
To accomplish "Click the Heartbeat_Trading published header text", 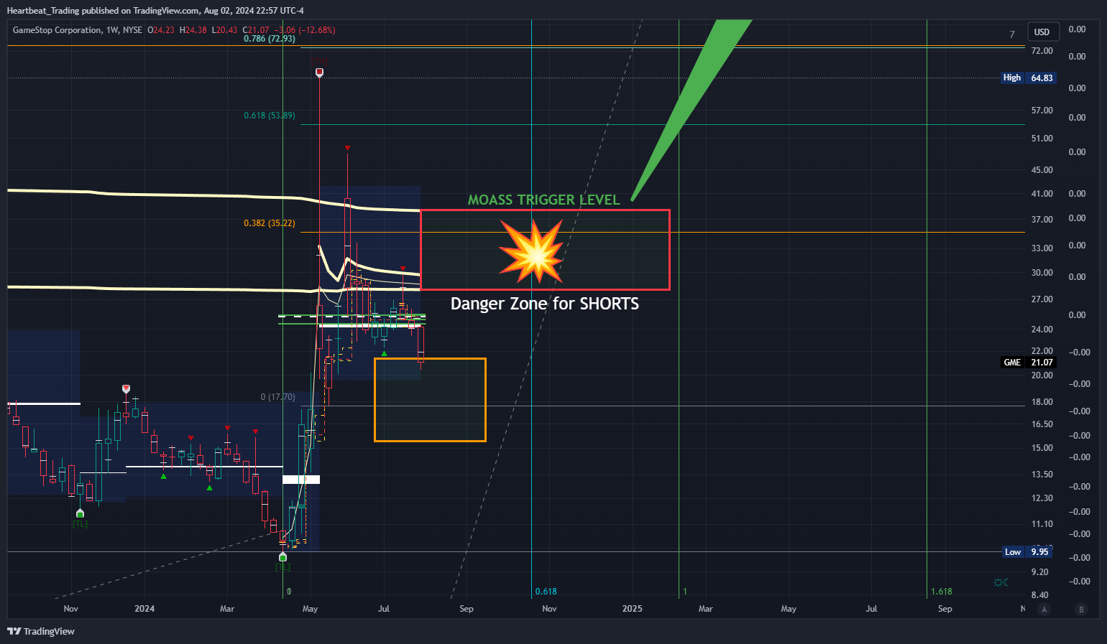I will point(155,11).
